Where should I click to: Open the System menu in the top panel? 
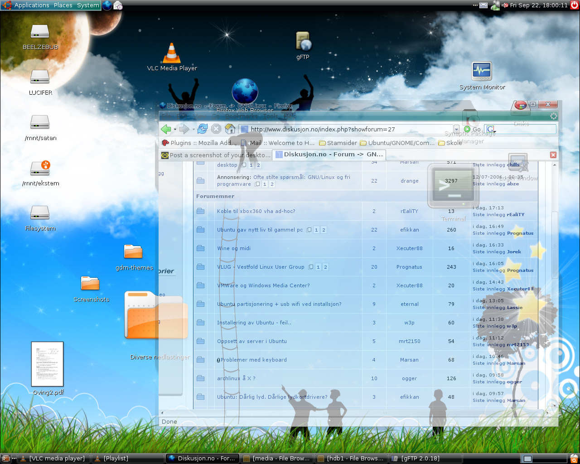click(x=88, y=5)
